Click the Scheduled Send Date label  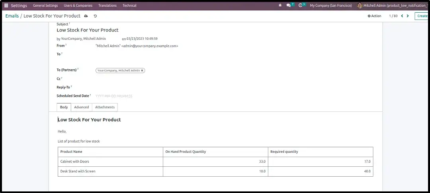tap(73, 96)
